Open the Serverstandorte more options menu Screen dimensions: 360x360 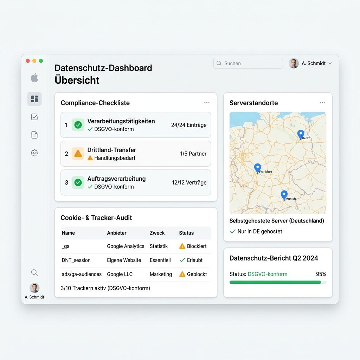pyautogui.click(x=322, y=103)
